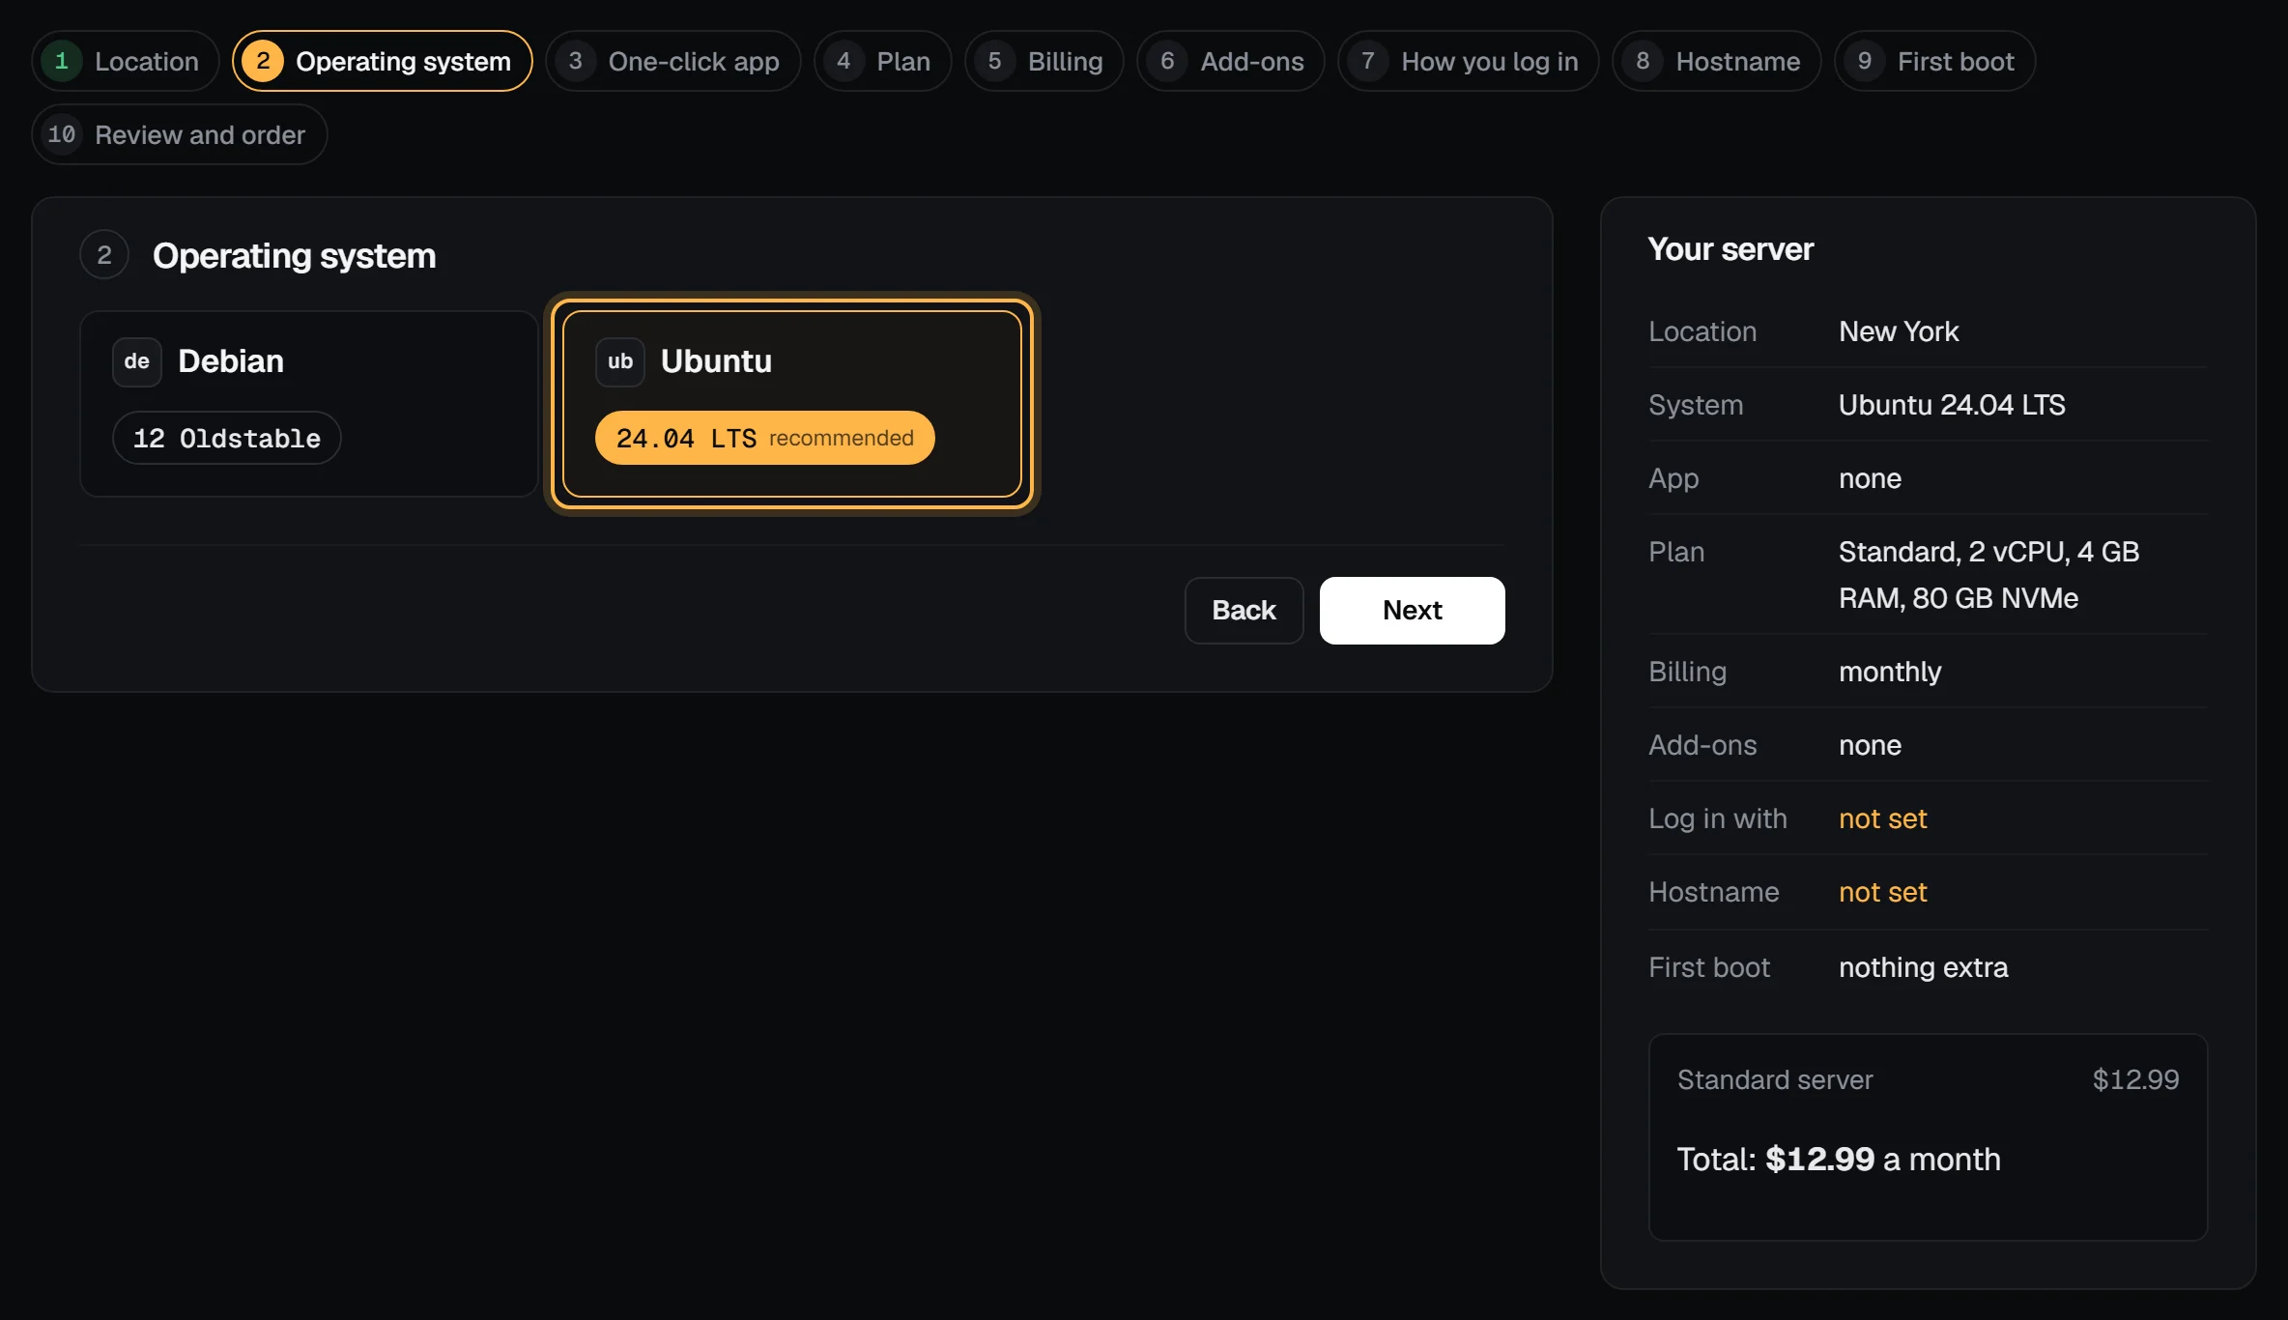
Task: Click the 'Ubuntu 24.04 LTS' system value
Action: 1952,405
